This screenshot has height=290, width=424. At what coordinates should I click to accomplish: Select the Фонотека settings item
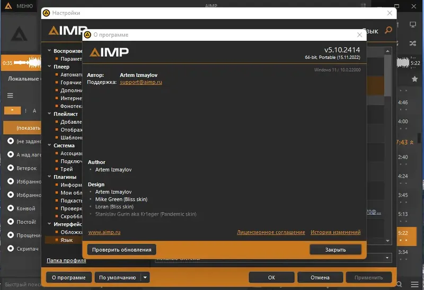[x=72, y=106]
